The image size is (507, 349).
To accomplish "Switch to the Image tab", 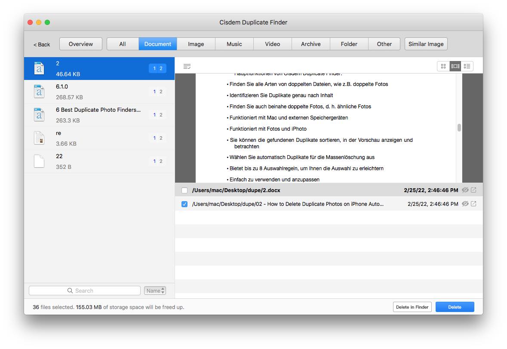I will 196,44.
